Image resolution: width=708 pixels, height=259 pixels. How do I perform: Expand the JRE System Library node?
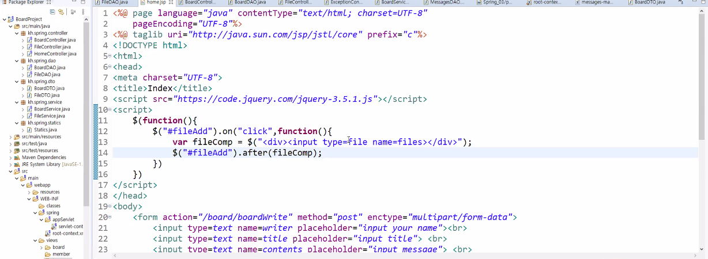click(11, 165)
